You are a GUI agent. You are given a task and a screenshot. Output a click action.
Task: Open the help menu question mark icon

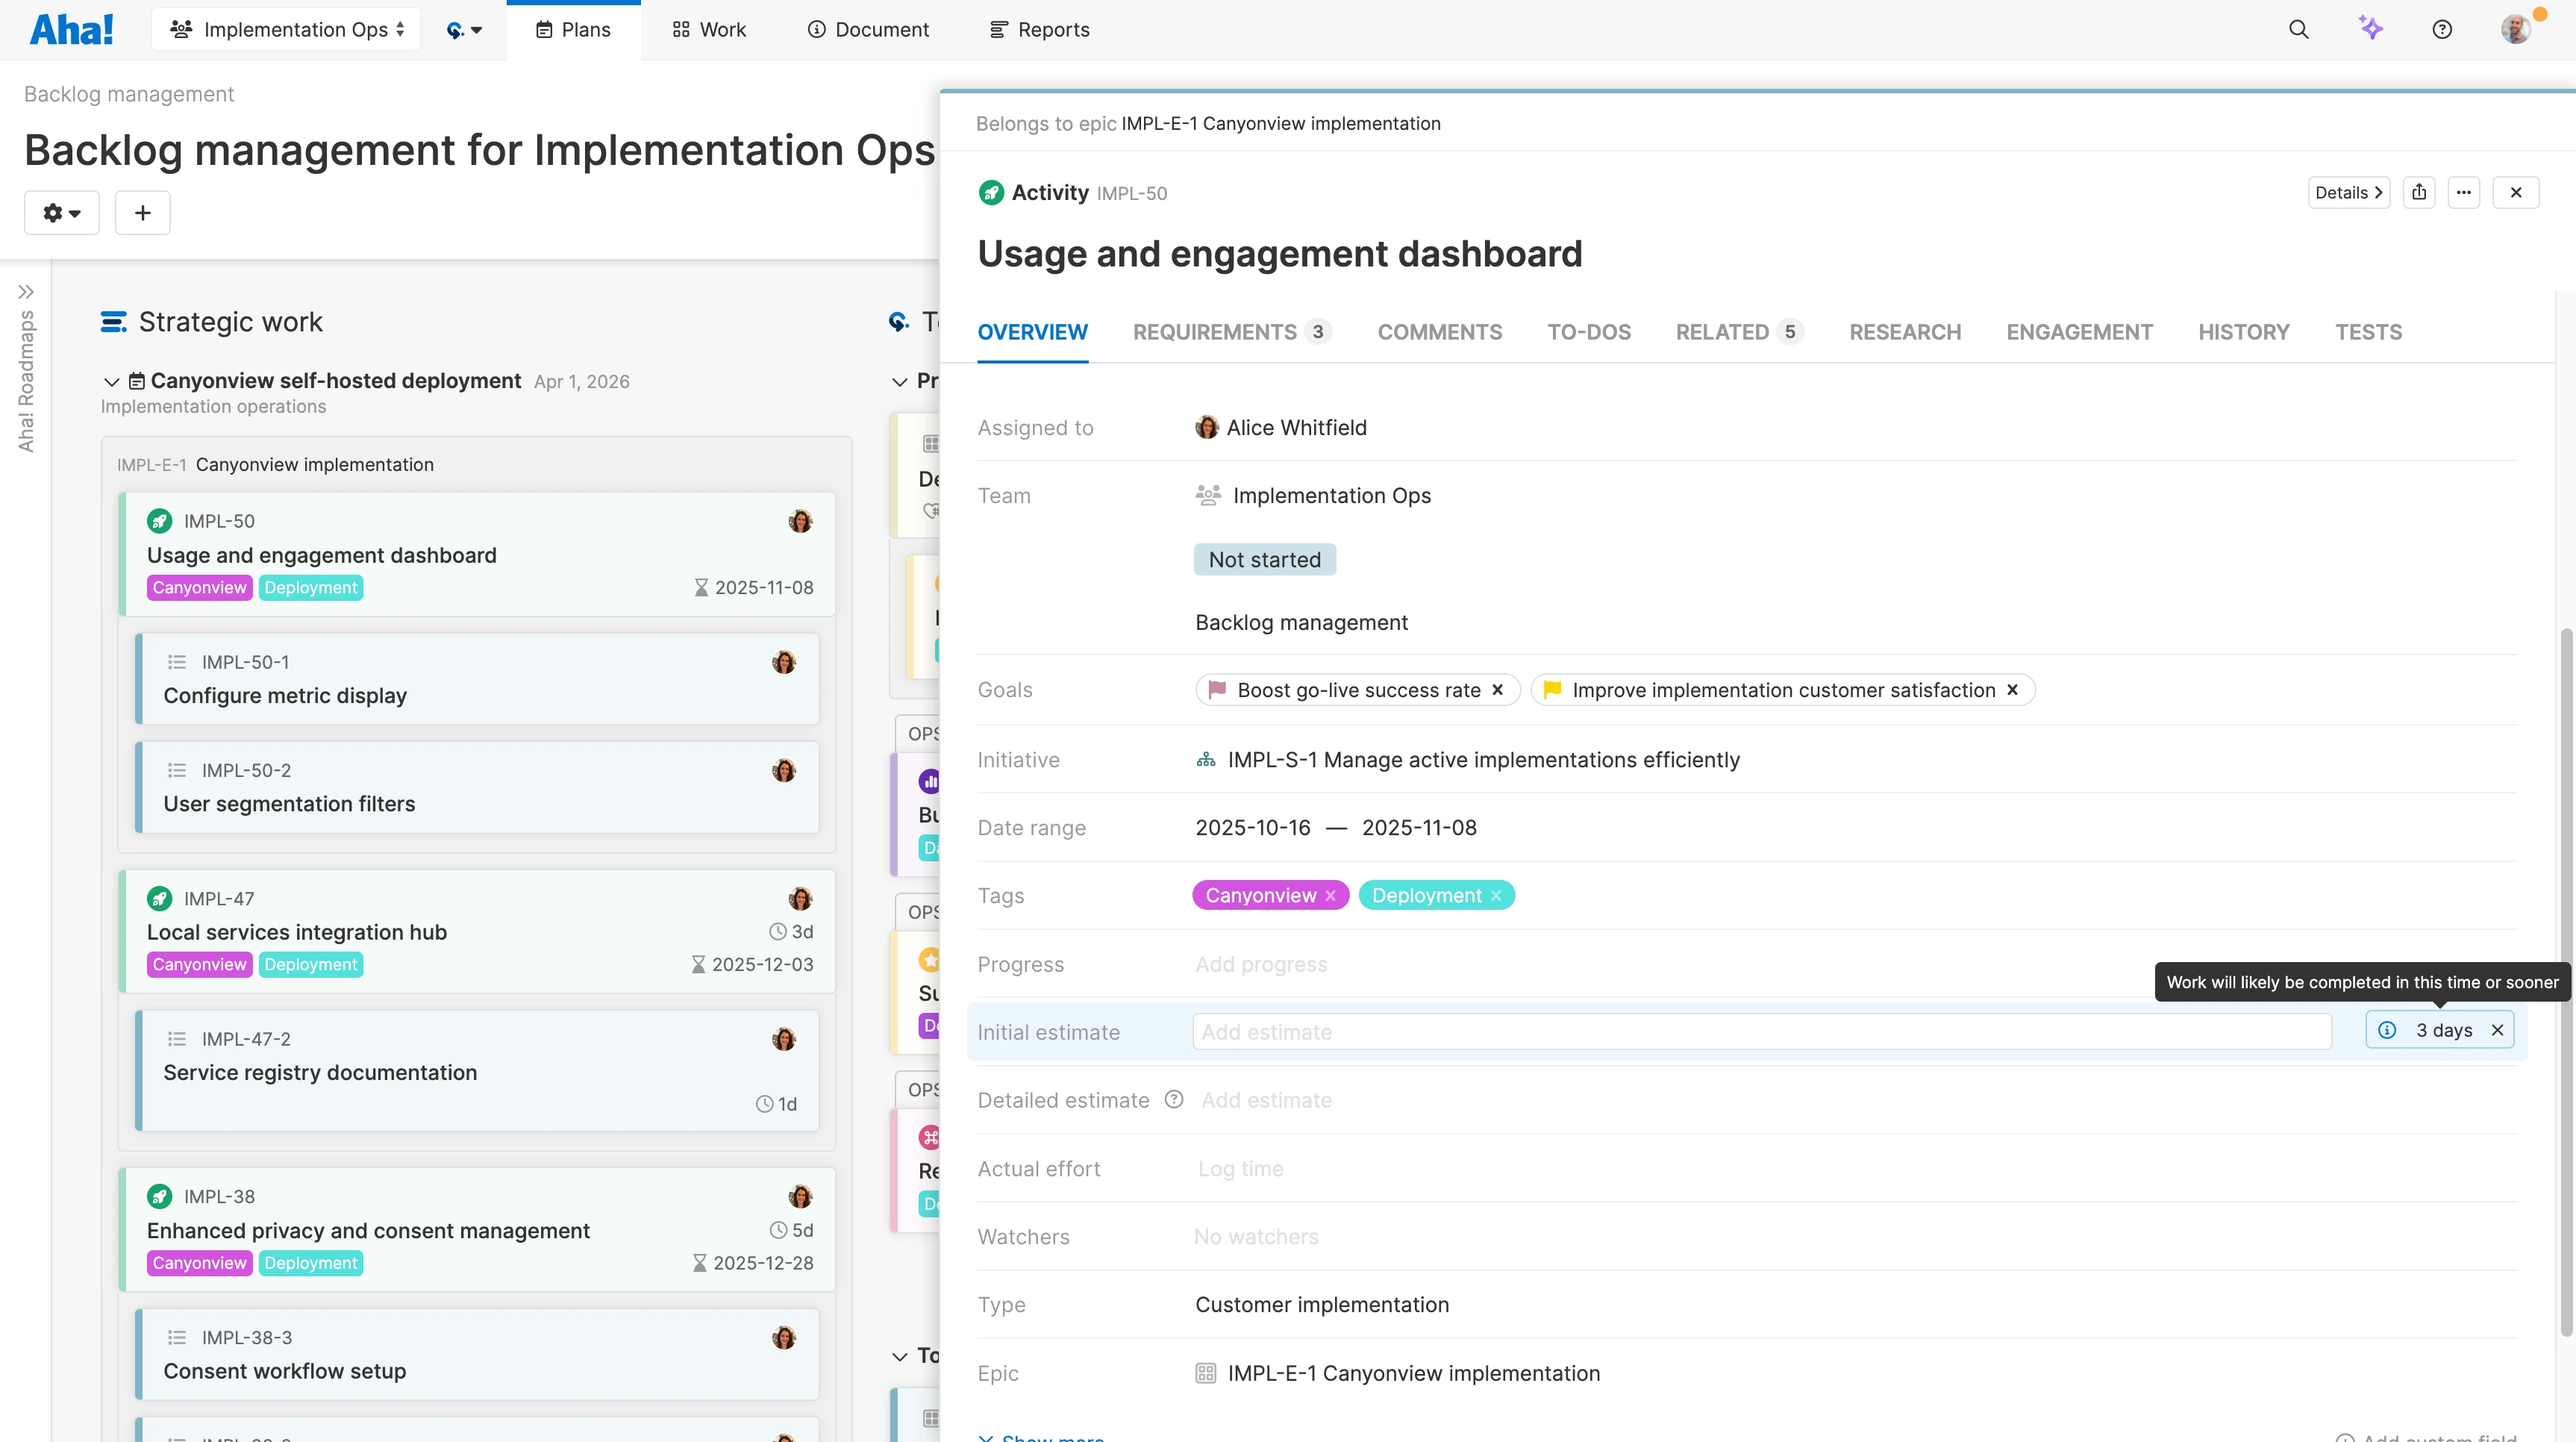tap(2442, 29)
